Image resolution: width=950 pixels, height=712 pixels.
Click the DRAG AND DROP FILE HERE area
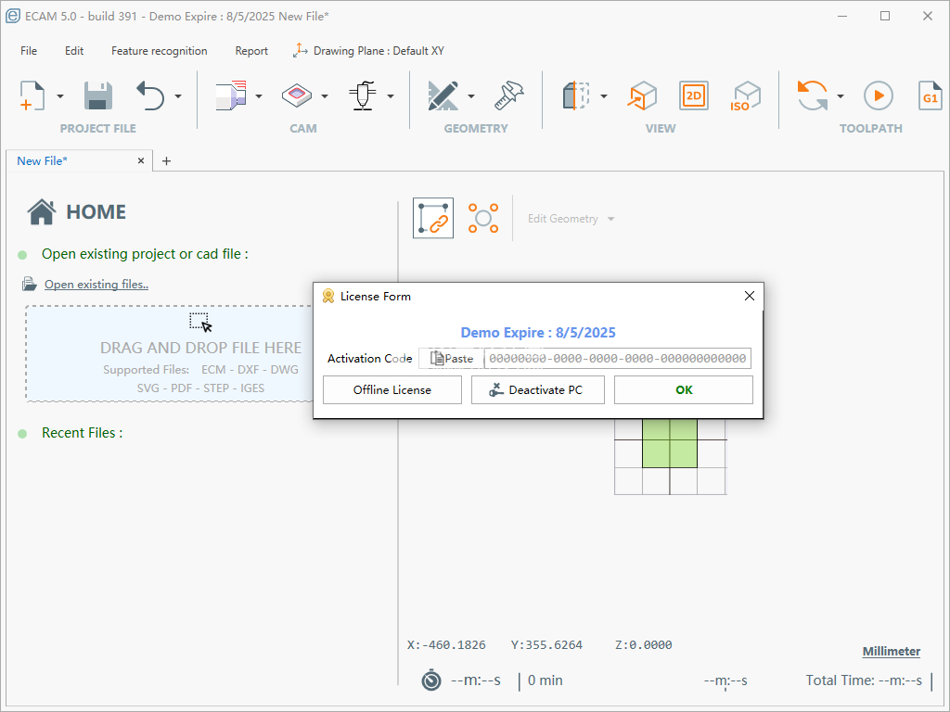[170, 353]
